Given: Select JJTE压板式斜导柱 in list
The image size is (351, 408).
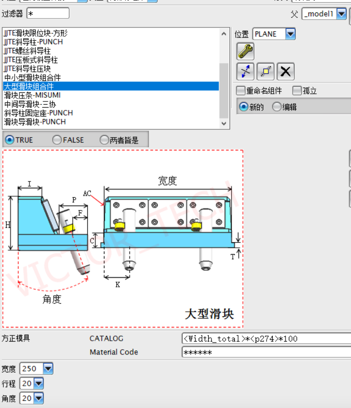Looking at the screenshot, I should tap(111, 60).
